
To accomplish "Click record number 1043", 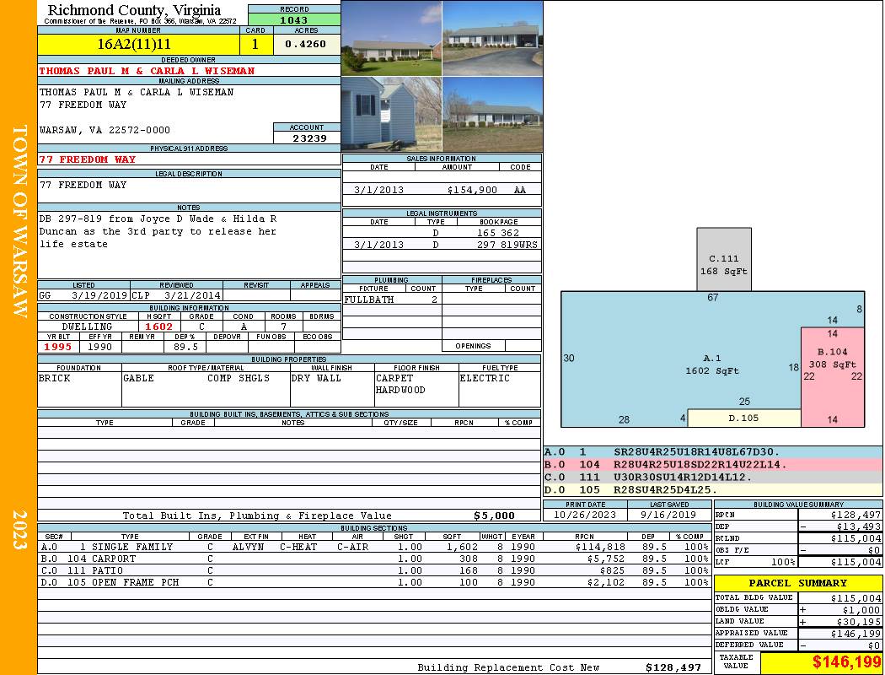I will coord(294,19).
